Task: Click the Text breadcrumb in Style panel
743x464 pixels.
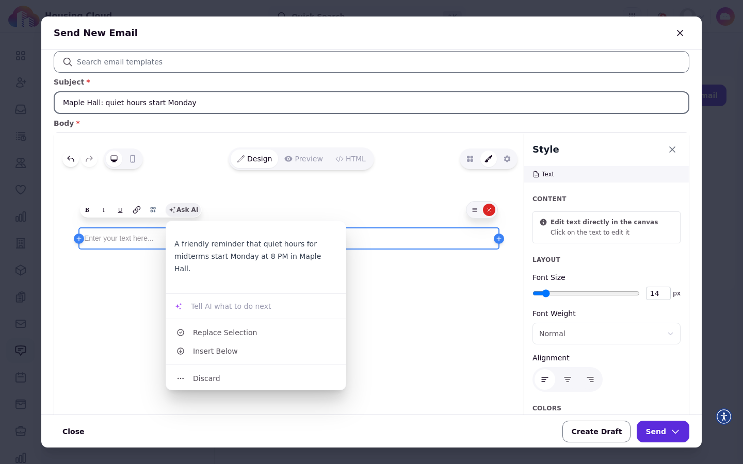Action: (x=544, y=174)
